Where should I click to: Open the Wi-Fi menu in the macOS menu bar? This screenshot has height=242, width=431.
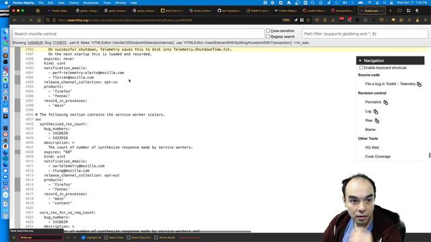370,3
